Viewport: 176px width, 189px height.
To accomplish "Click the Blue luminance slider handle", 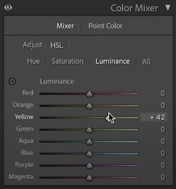I will 90,153.
